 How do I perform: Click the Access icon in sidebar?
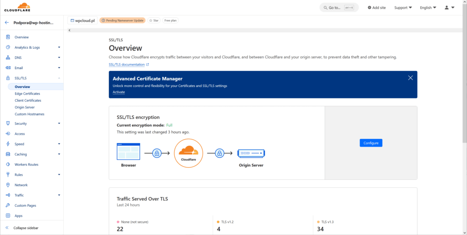pos(8,134)
